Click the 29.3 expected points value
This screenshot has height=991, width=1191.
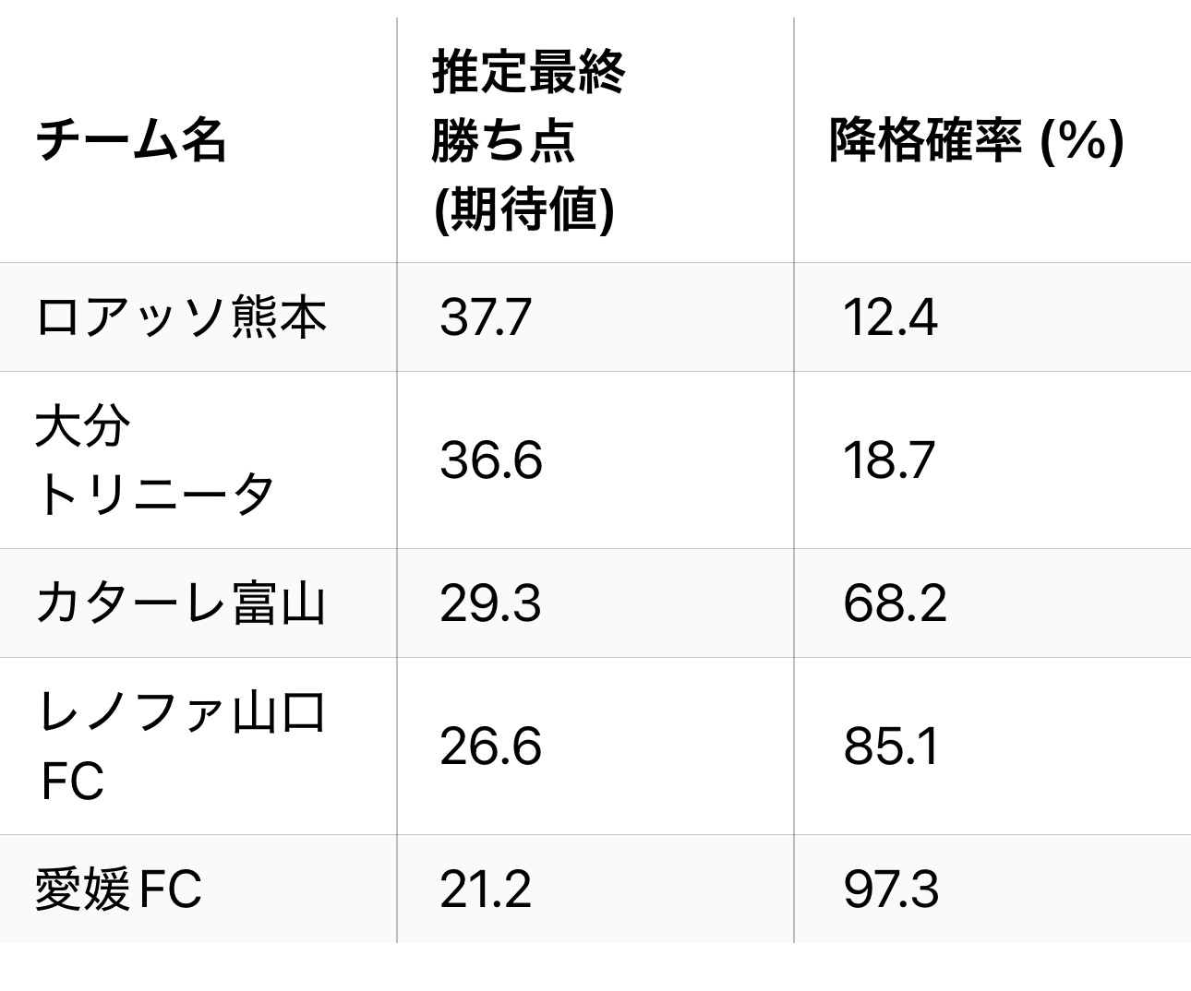pos(490,603)
